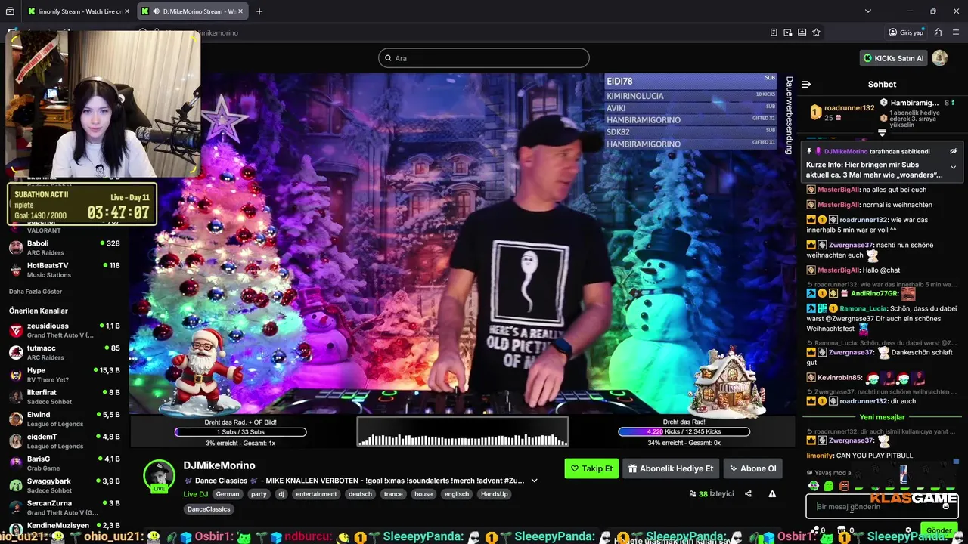Select the party tag
968x544 pixels.
(x=259, y=494)
